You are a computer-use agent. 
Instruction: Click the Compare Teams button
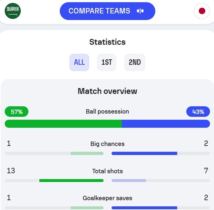(108, 11)
